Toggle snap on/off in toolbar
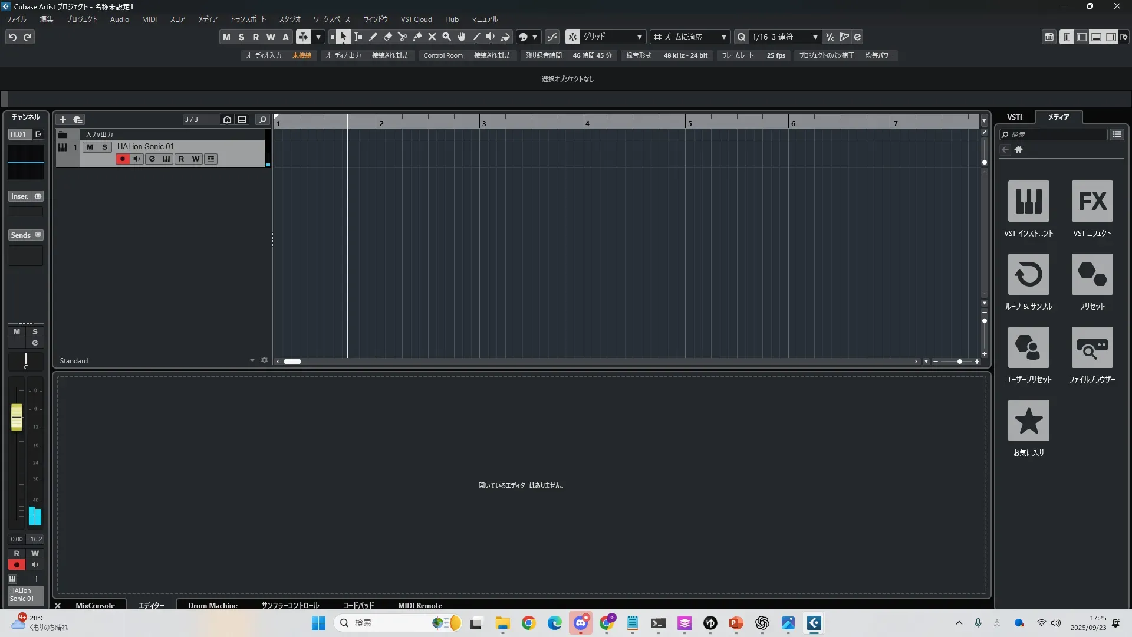This screenshot has width=1132, height=637. 572,37
